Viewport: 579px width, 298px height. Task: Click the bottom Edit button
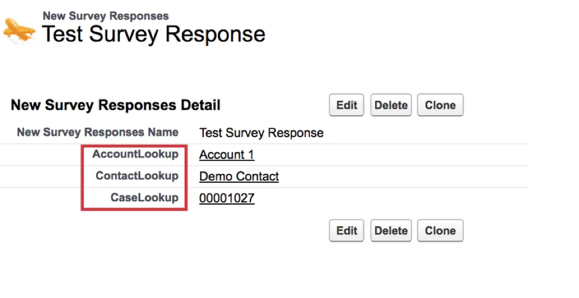347,231
